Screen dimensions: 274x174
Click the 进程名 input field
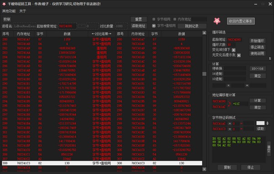pyautogui.click(x=25, y=26)
